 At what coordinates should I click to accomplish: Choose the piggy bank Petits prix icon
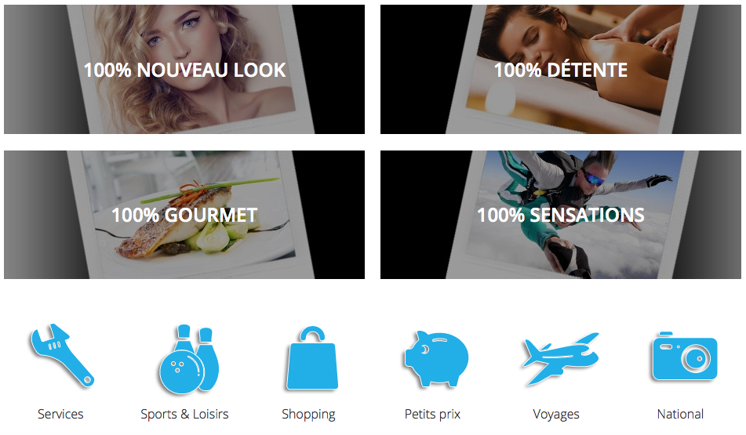click(436, 359)
